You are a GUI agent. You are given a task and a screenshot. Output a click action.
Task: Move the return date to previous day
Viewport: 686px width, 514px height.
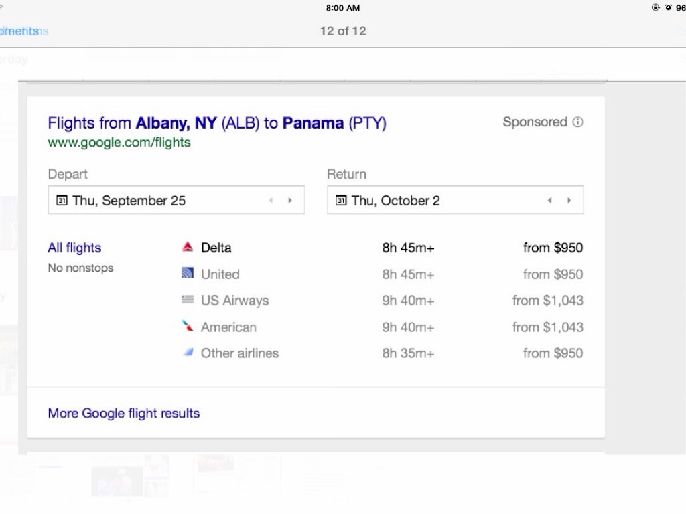[x=550, y=200]
